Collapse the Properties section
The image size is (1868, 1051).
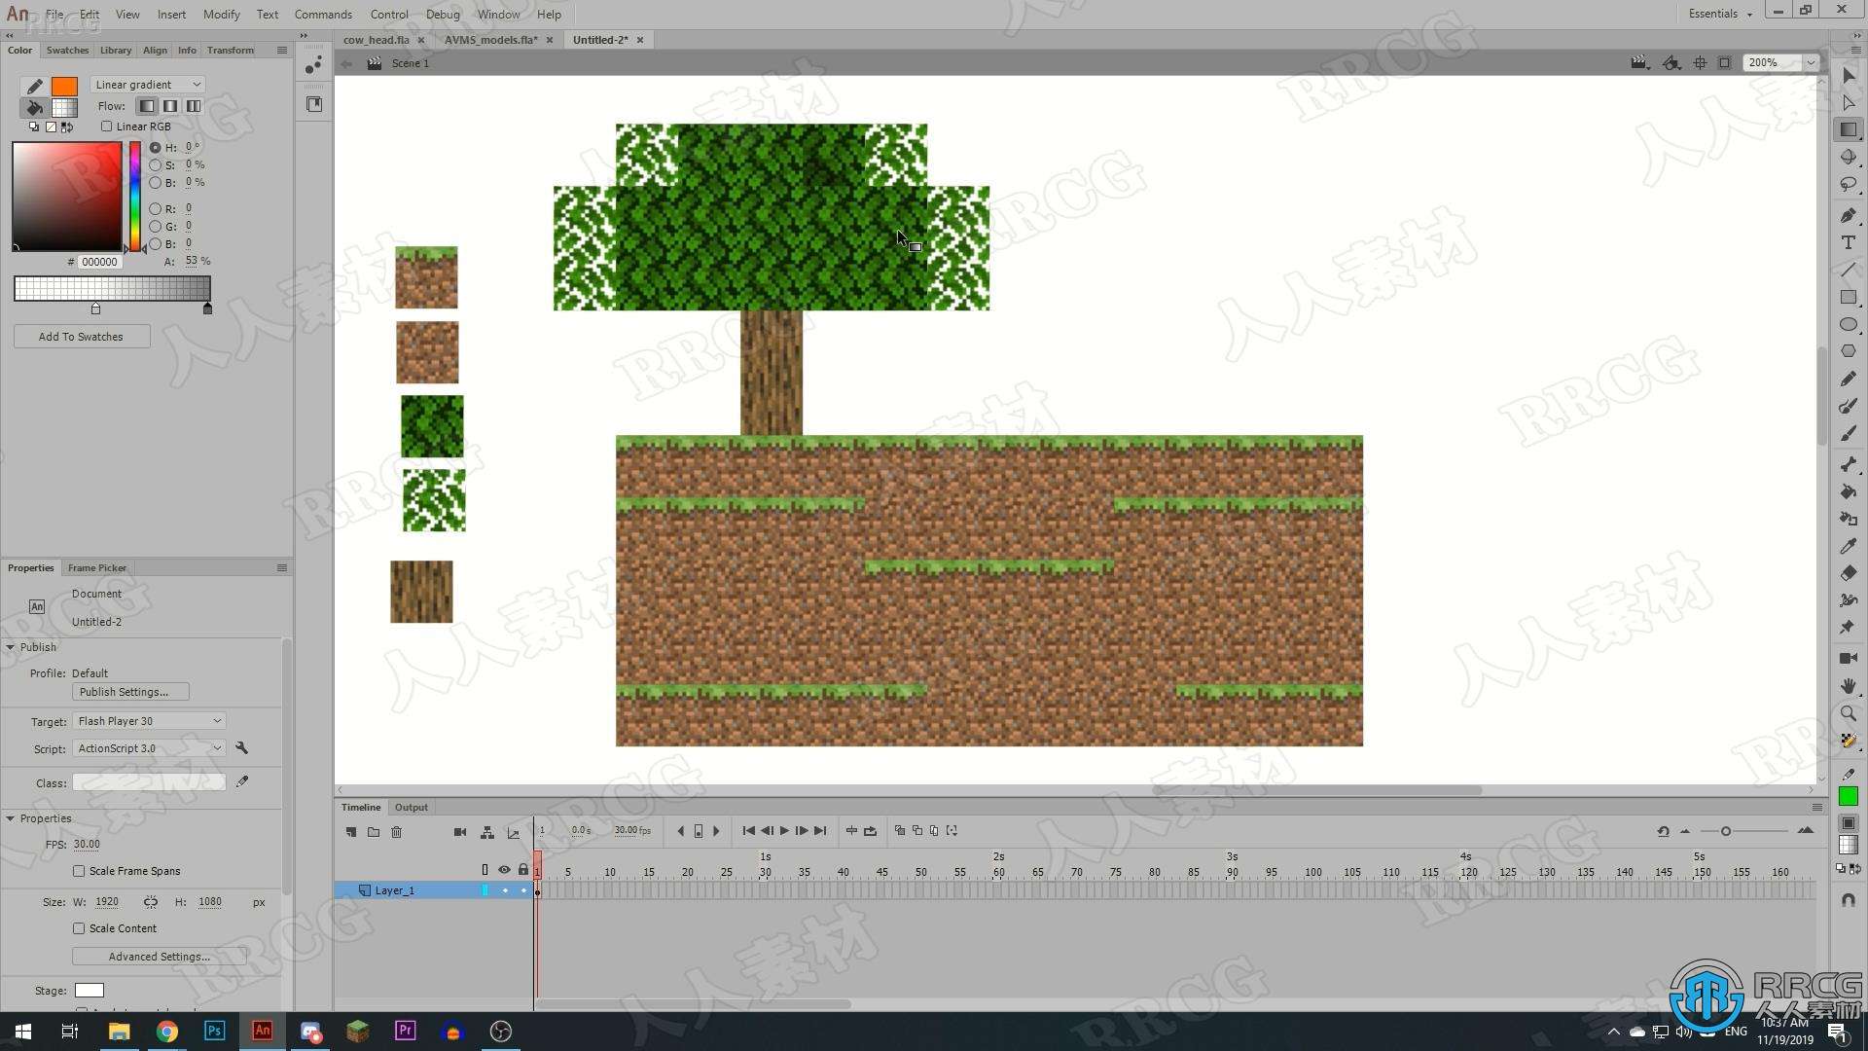click(11, 818)
